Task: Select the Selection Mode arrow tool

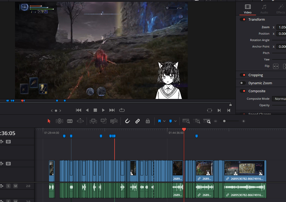Action: 49,121
